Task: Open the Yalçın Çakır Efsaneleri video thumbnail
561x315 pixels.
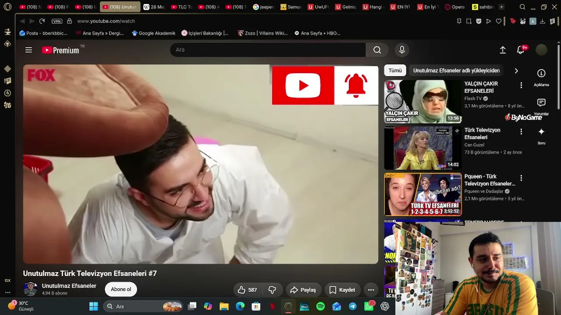Action: coord(423,101)
